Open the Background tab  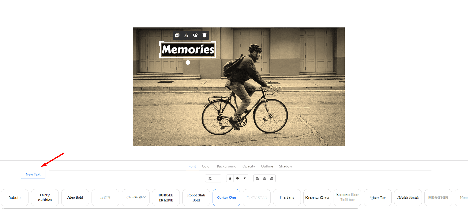point(226,166)
